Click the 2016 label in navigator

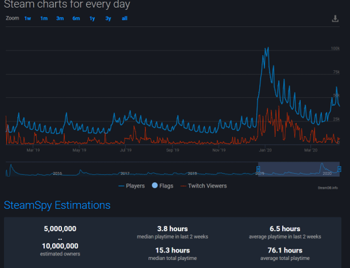(x=57, y=173)
